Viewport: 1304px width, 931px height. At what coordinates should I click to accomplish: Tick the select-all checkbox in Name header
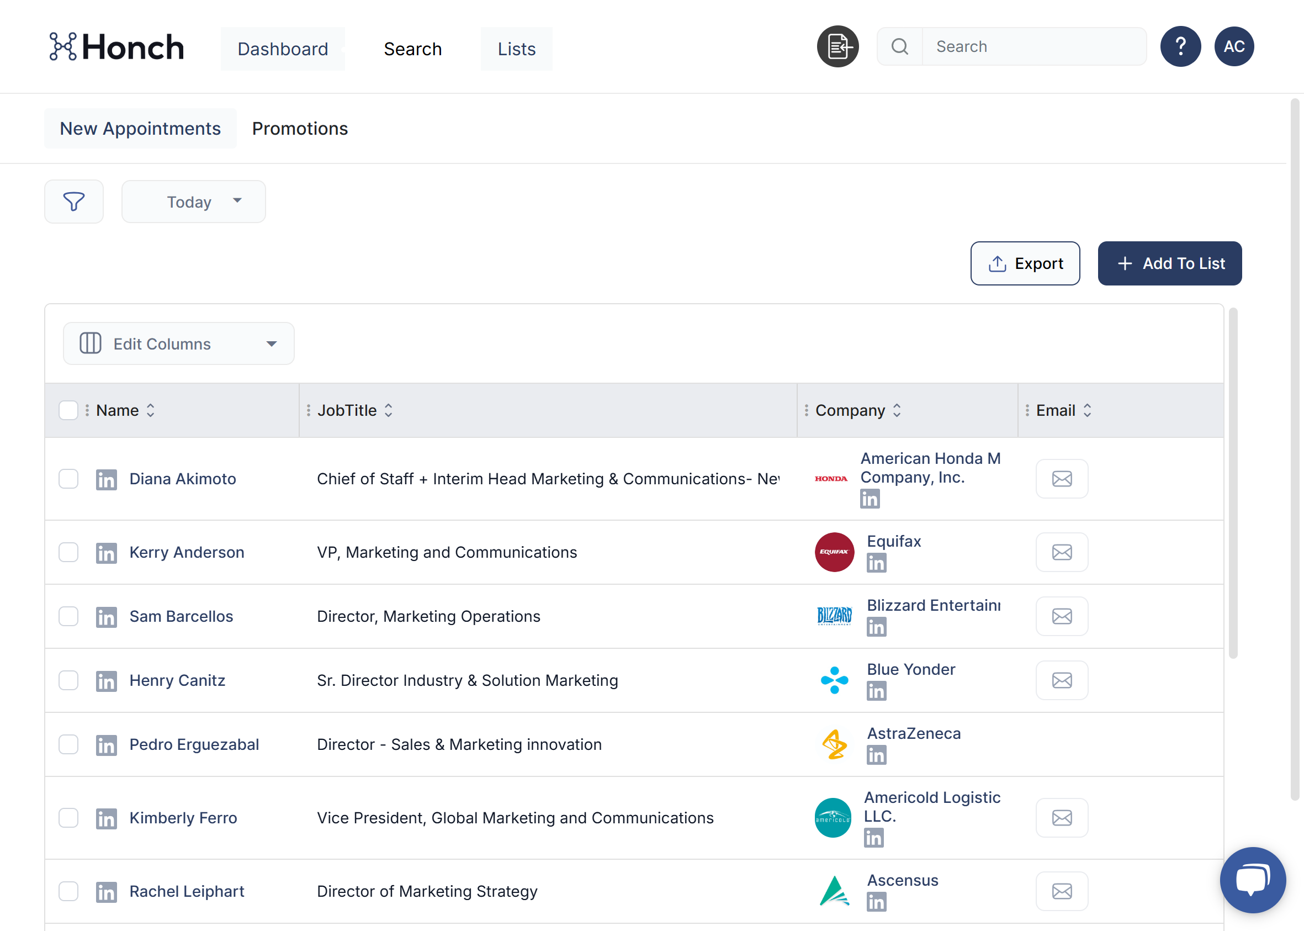point(68,410)
